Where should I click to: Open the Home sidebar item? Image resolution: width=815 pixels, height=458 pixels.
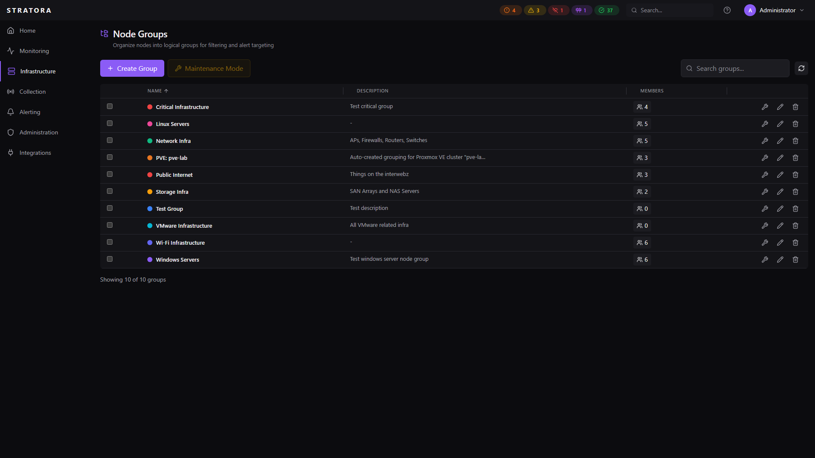coord(47,31)
